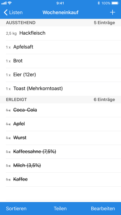Open the Sortieren options
The image size is (121, 215).
(16, 209)
